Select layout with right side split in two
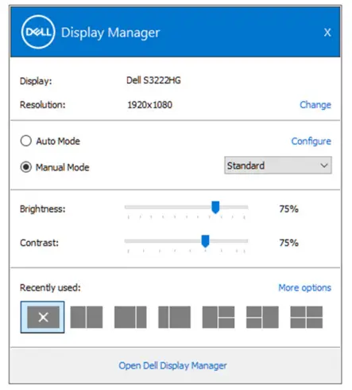 pyautogui.click(x=219, y=317)
